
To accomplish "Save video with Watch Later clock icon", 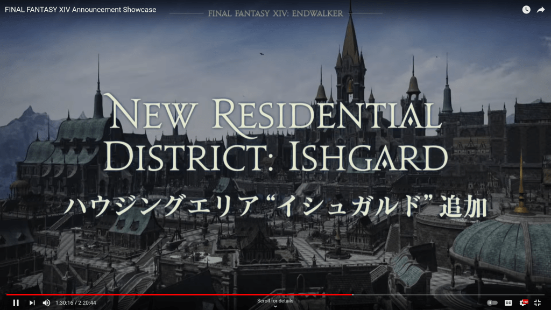I will (526, 10).
